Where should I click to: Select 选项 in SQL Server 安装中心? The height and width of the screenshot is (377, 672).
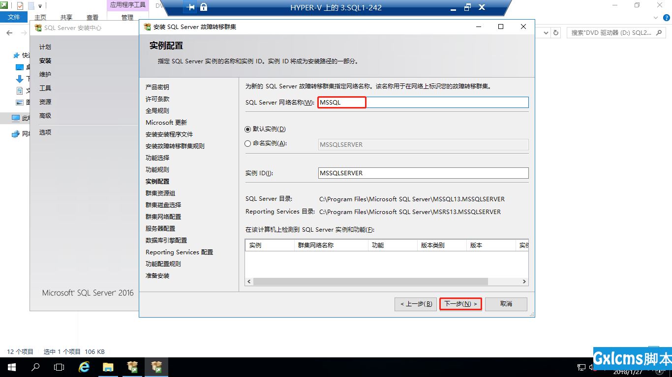(x=45, y=133)
